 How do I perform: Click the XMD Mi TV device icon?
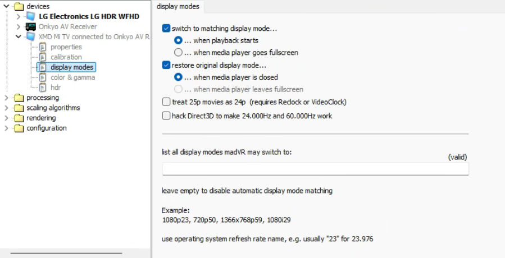(x=30, y=37)
